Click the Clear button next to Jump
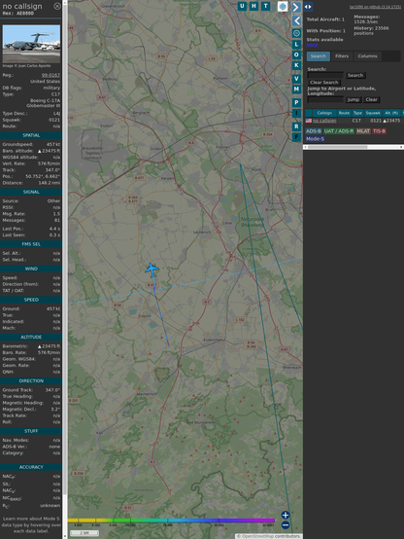This screenshot has height=539, width=404. [x=371, y=99]
